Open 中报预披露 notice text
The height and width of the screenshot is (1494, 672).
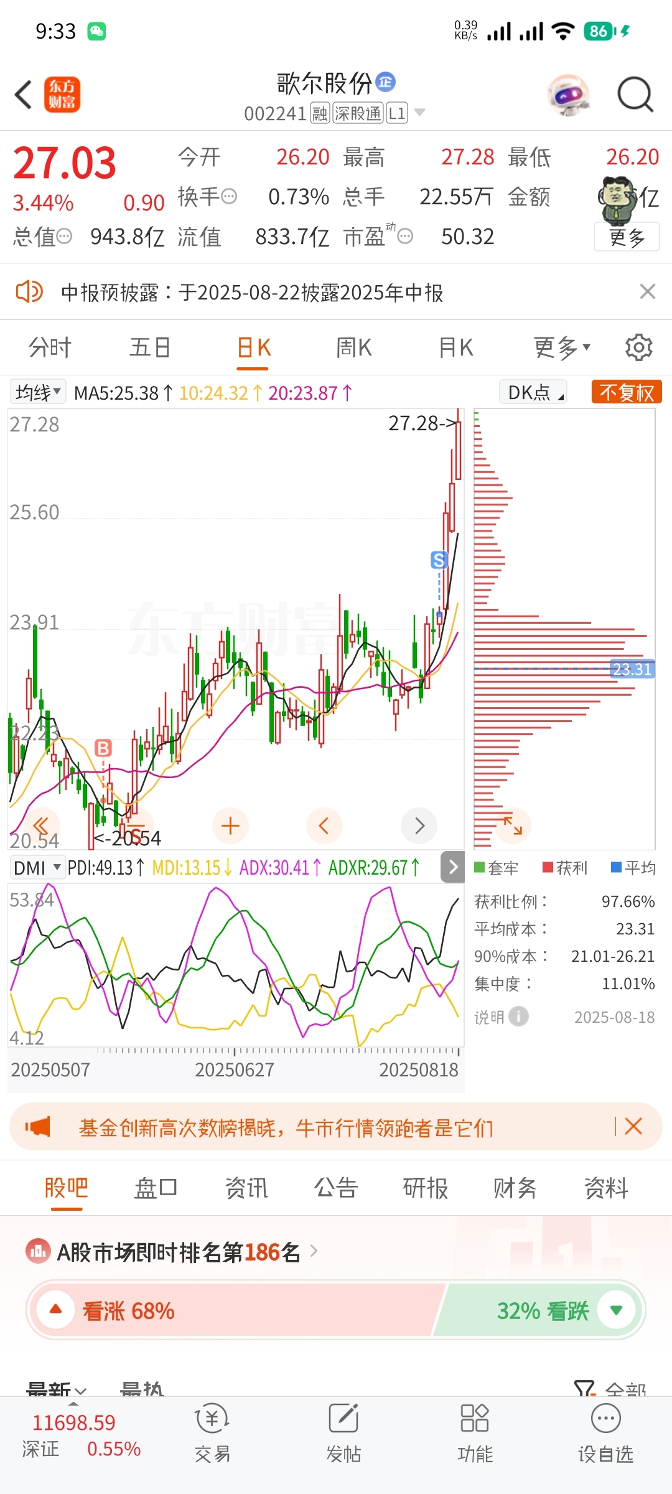click(x=252, y=292)
